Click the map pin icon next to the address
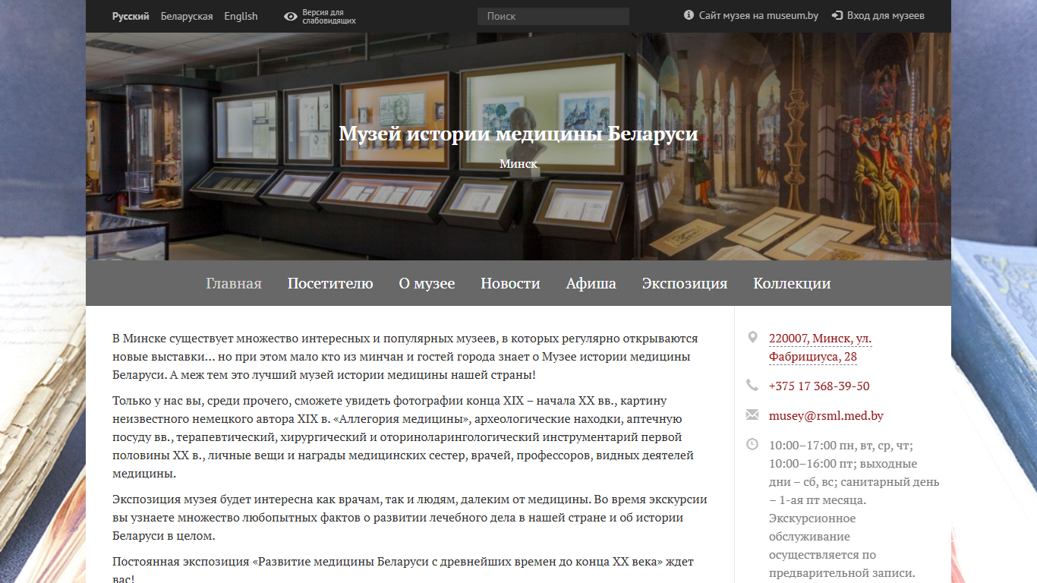Screen dimensions: 1037x583 click(x=752, y=337)
